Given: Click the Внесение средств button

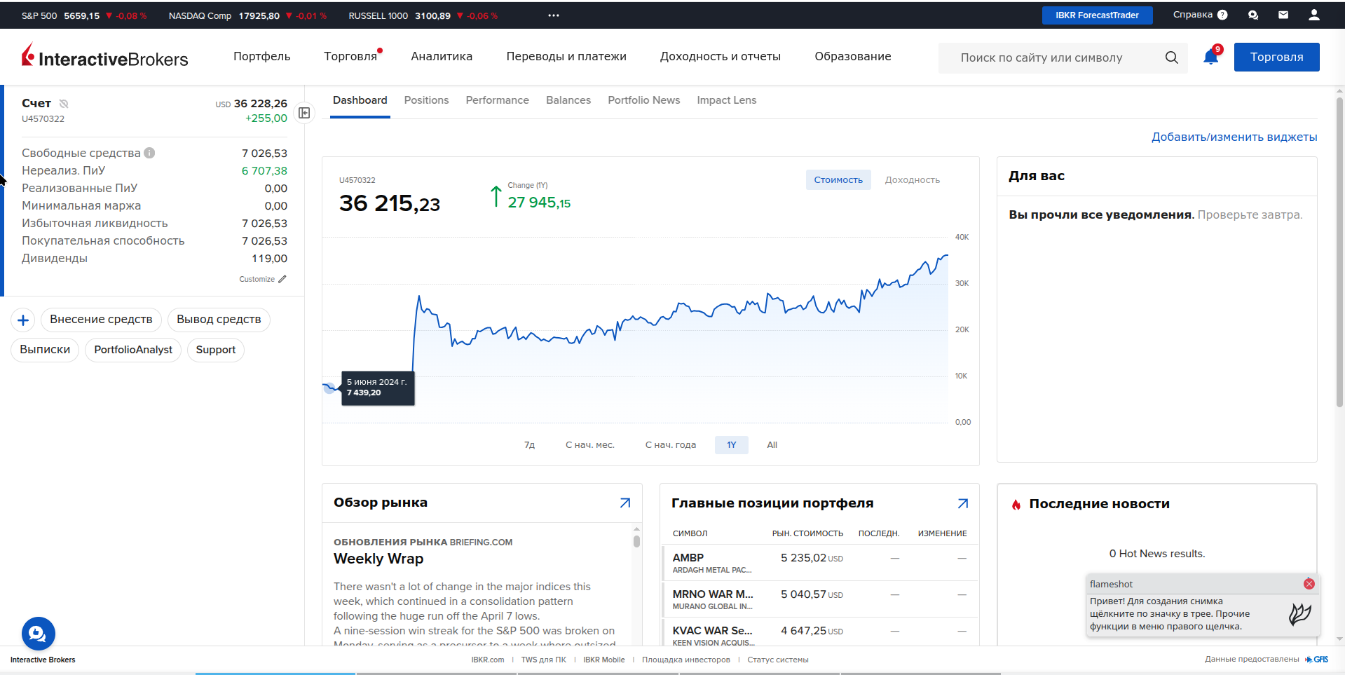Looking at the screenshot, I should (101, 320).
